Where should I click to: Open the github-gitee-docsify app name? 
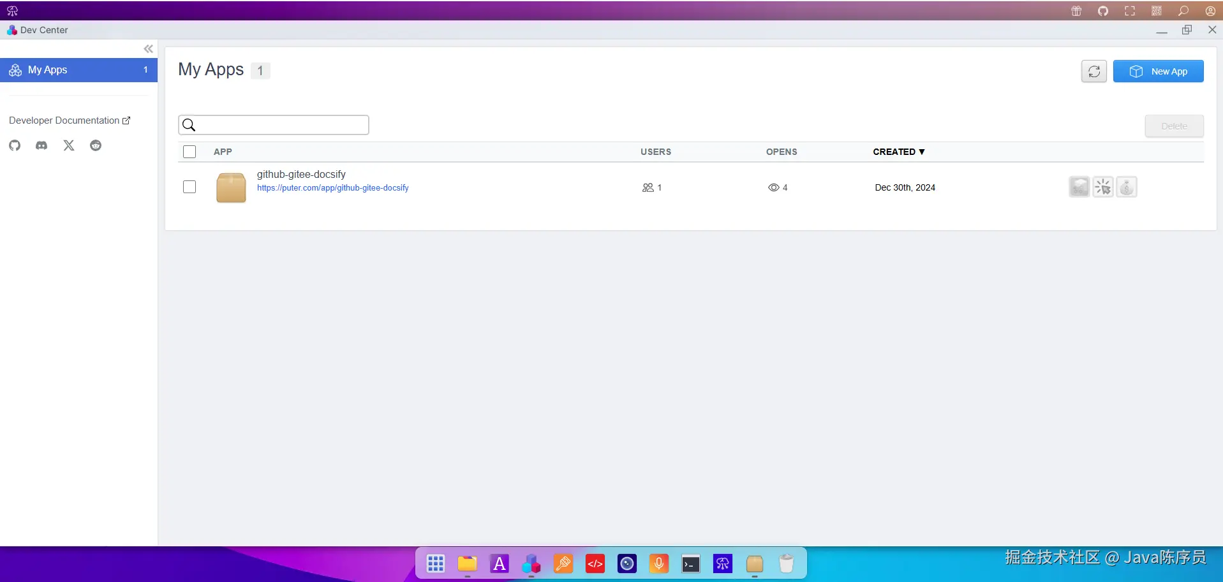(x=301, y=174)
